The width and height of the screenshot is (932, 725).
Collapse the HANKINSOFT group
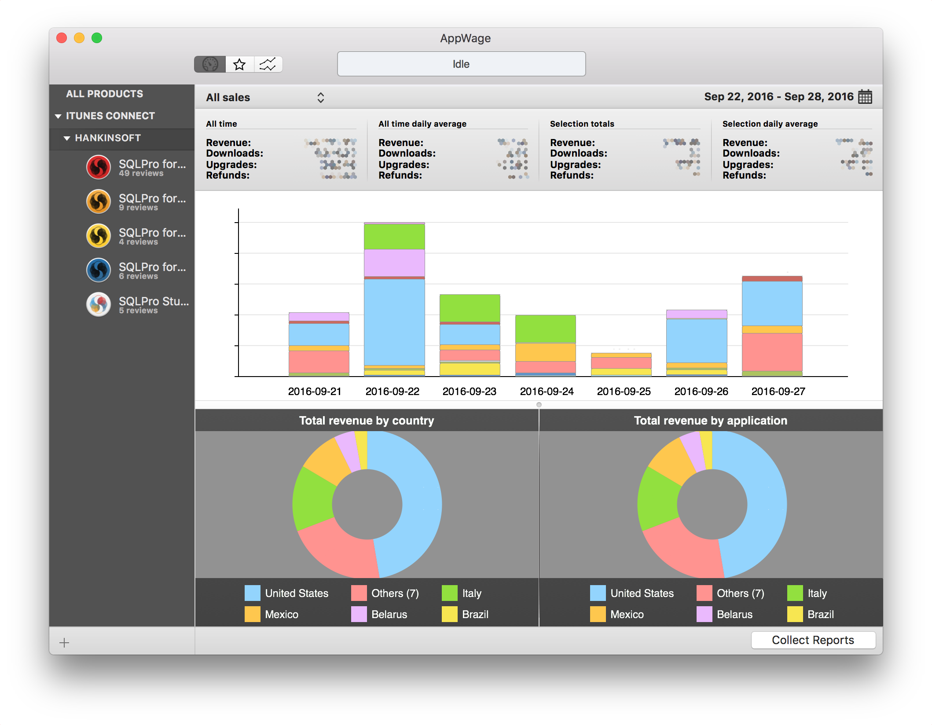tap(67, 138)
